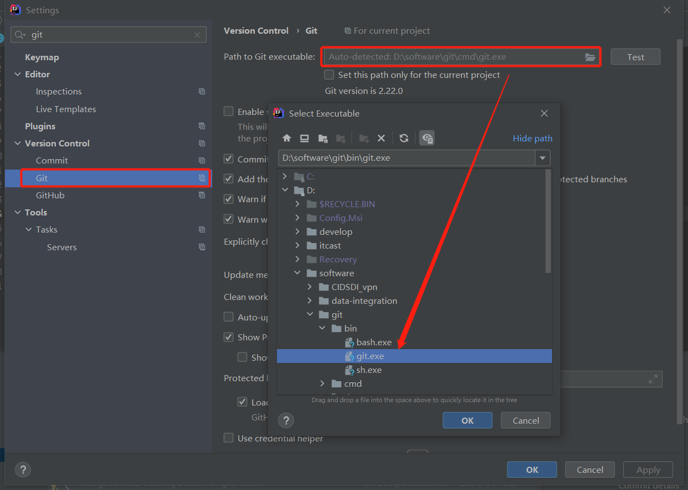Cancel the Select Executable dialog
Screen dimensions: 688x490
click(x=526, y=420)
